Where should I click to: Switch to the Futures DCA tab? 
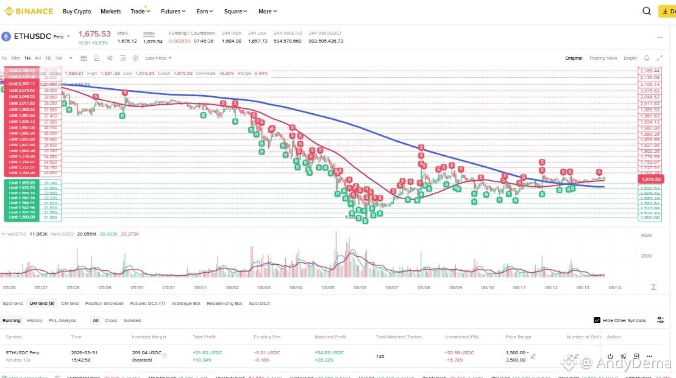(x=148, y=303)
